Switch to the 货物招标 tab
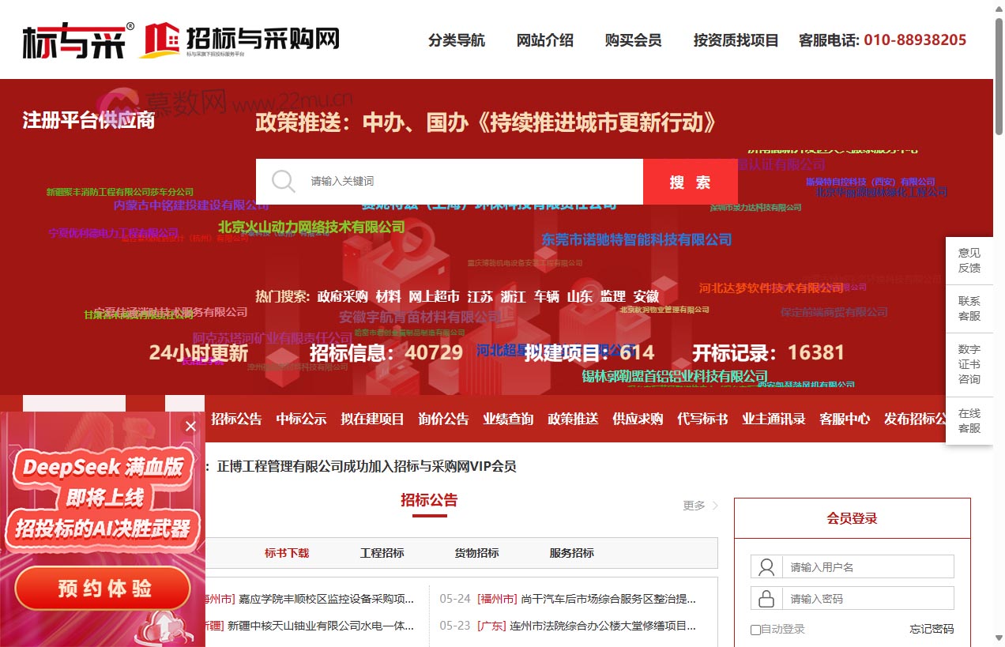Screen dimensions: 1005x647 click(x=476, y=553)
